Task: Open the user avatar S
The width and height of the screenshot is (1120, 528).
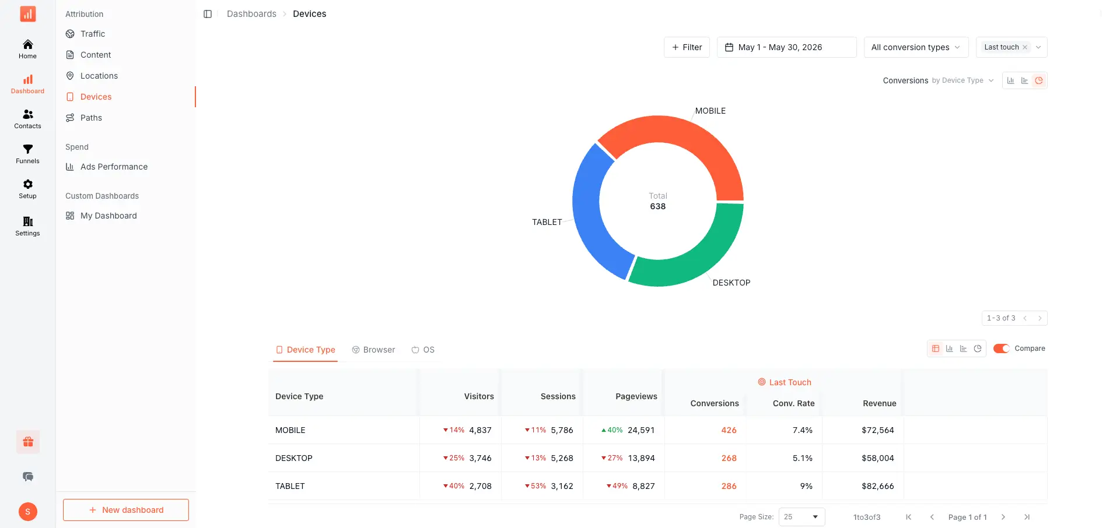Action: coord(28,512)
